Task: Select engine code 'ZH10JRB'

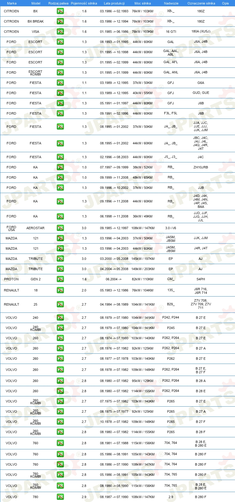Action: coord(201,167)
